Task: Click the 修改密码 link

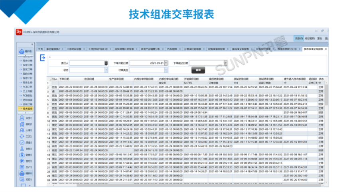Action: pyautogui.click(x=309, y=39)
